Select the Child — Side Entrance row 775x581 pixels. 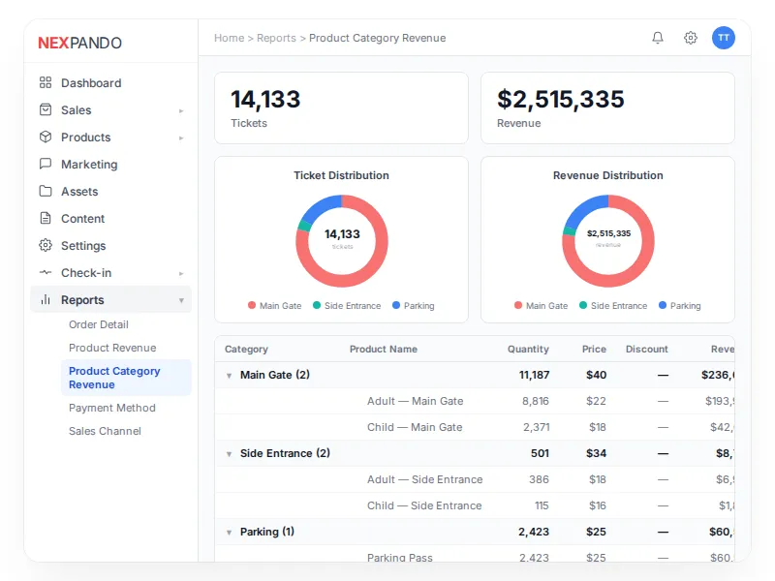475,505
